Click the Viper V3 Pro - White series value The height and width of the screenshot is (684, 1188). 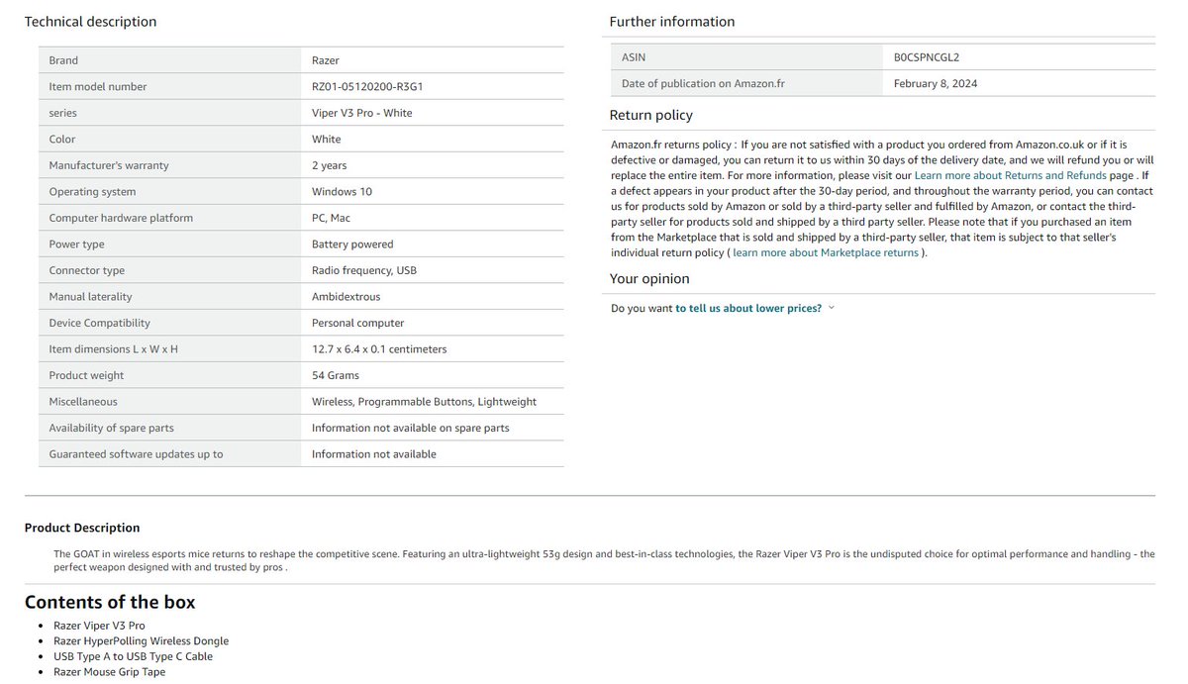coord(362,113)
